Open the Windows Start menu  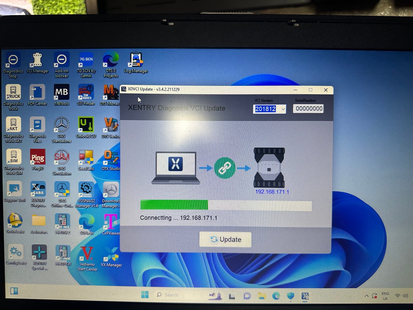pyautogui.click(x=145, y=295)
